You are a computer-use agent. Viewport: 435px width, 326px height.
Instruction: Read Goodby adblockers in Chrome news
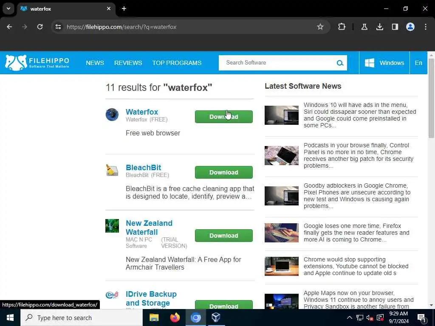pos(357,196)
